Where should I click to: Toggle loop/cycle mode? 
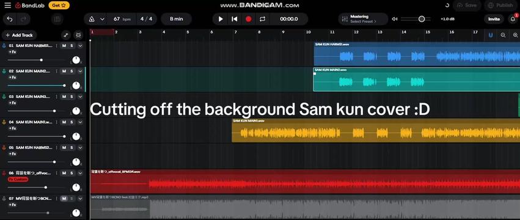click(x=262, y=19)
